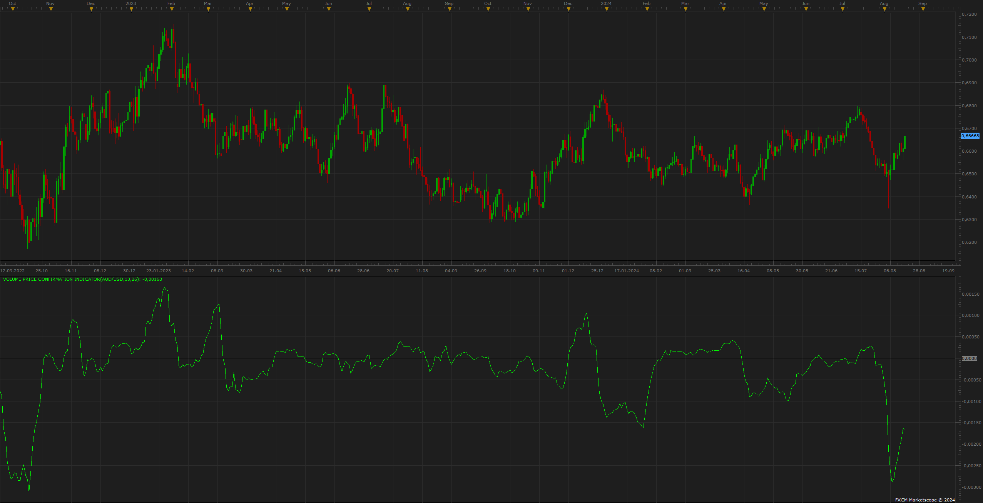Select the Feb 2023 month marker triangle
Screen dimensions: 983x503
[172, 9]
